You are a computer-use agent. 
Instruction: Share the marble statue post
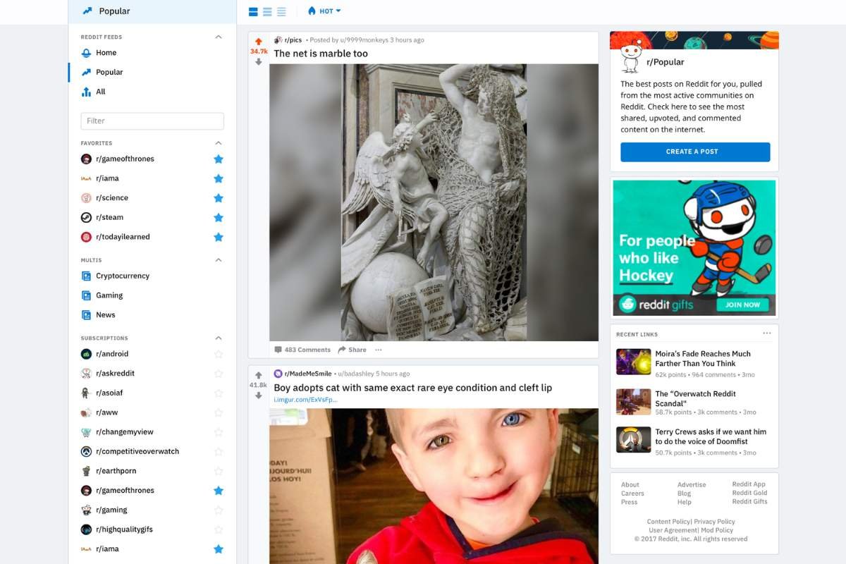point(352,350)
